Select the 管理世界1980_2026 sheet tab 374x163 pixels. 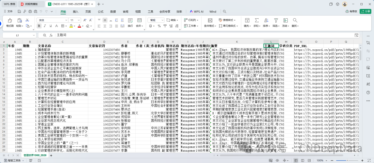[35, 155]
